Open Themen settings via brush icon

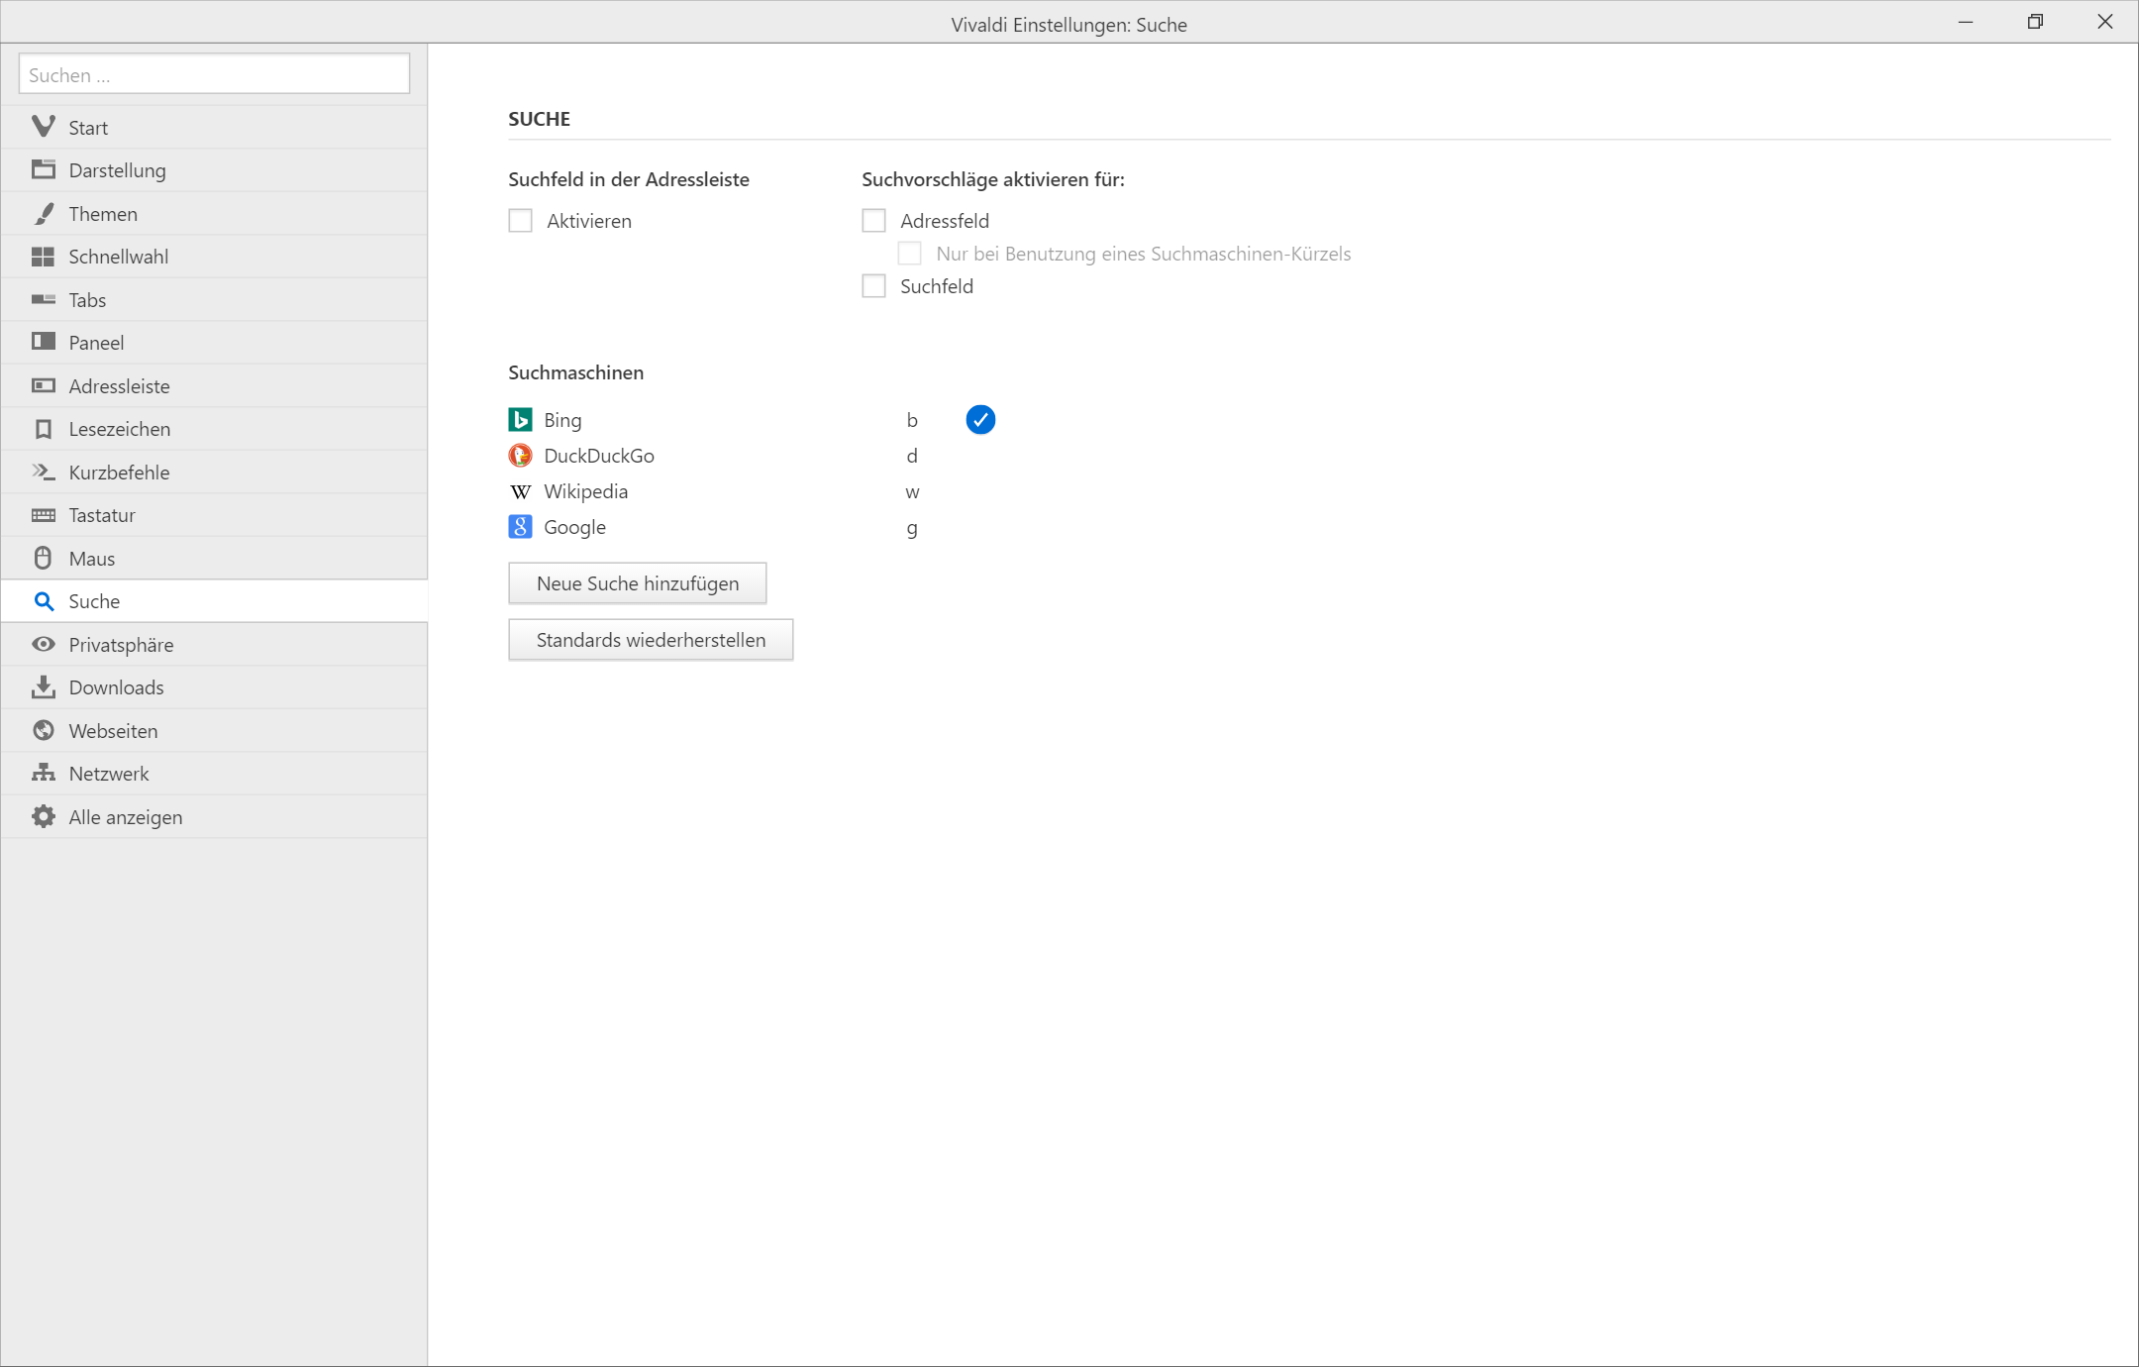(x=43, y=214)
